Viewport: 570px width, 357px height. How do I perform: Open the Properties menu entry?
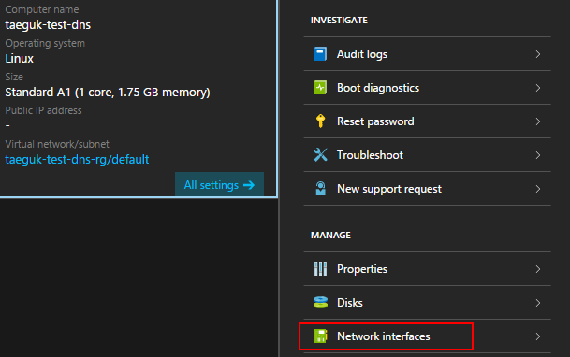tap(427, 269)
